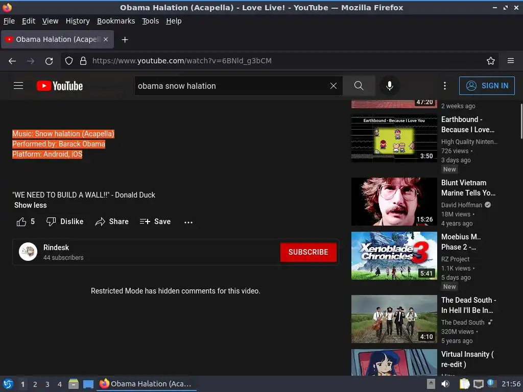Switch to workspace 4

click(x=60, y=384)
